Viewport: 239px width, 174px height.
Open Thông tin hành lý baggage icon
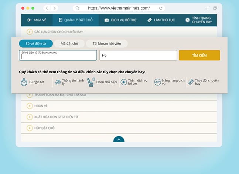(x=57, y=82)
